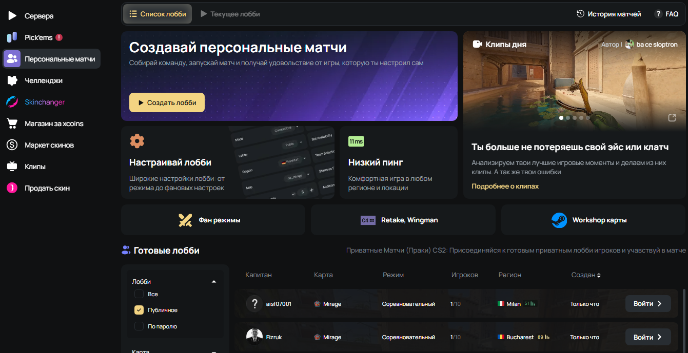Open the Клипы TV icon in sidebar
688x353 pixels.
12,167
